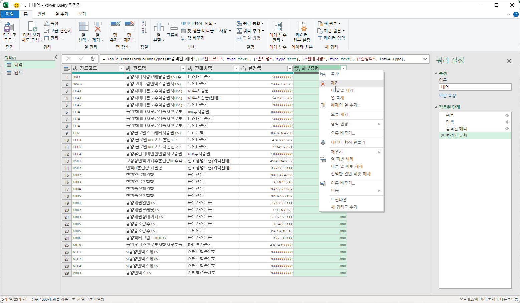The height and width of the screenshot is (303, 520).
Task: Open Power Query help question mark
Action: point(516,14)
